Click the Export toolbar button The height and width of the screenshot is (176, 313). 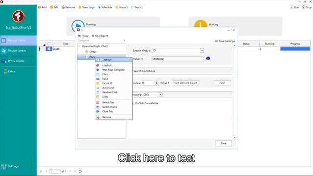[137, 7]
